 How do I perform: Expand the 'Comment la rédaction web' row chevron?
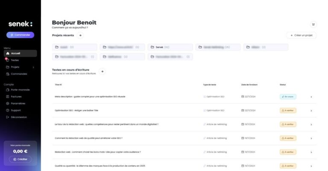(311, 139)
